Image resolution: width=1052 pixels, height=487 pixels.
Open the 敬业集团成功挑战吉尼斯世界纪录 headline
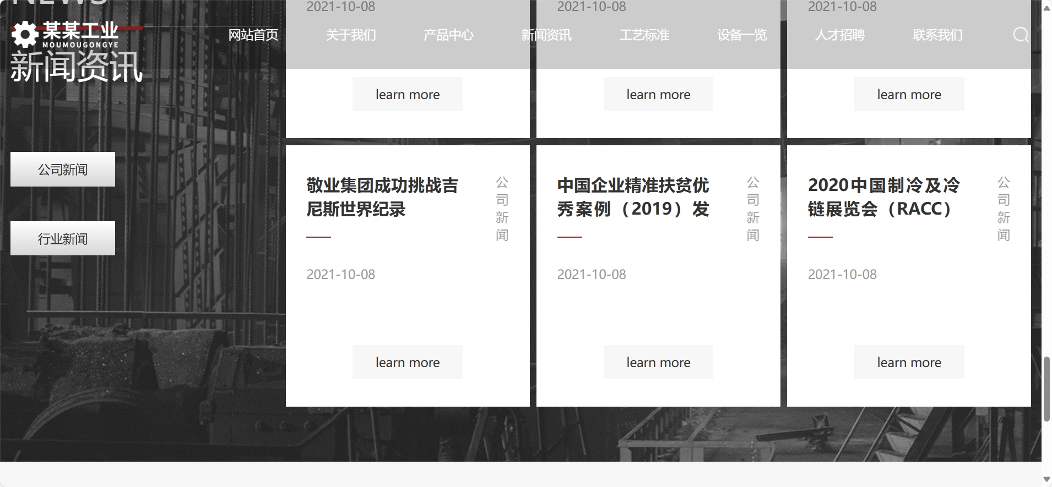click(x=382, y=197)
